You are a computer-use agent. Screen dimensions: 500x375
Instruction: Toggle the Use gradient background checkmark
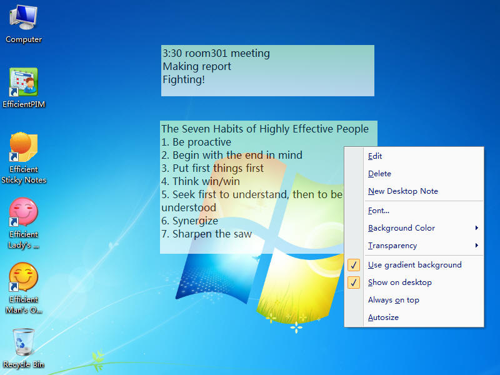click(x=354, y=265)
